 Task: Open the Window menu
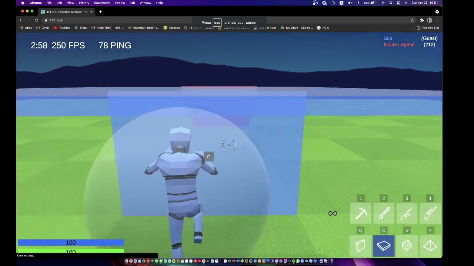[x=146, y=3]
